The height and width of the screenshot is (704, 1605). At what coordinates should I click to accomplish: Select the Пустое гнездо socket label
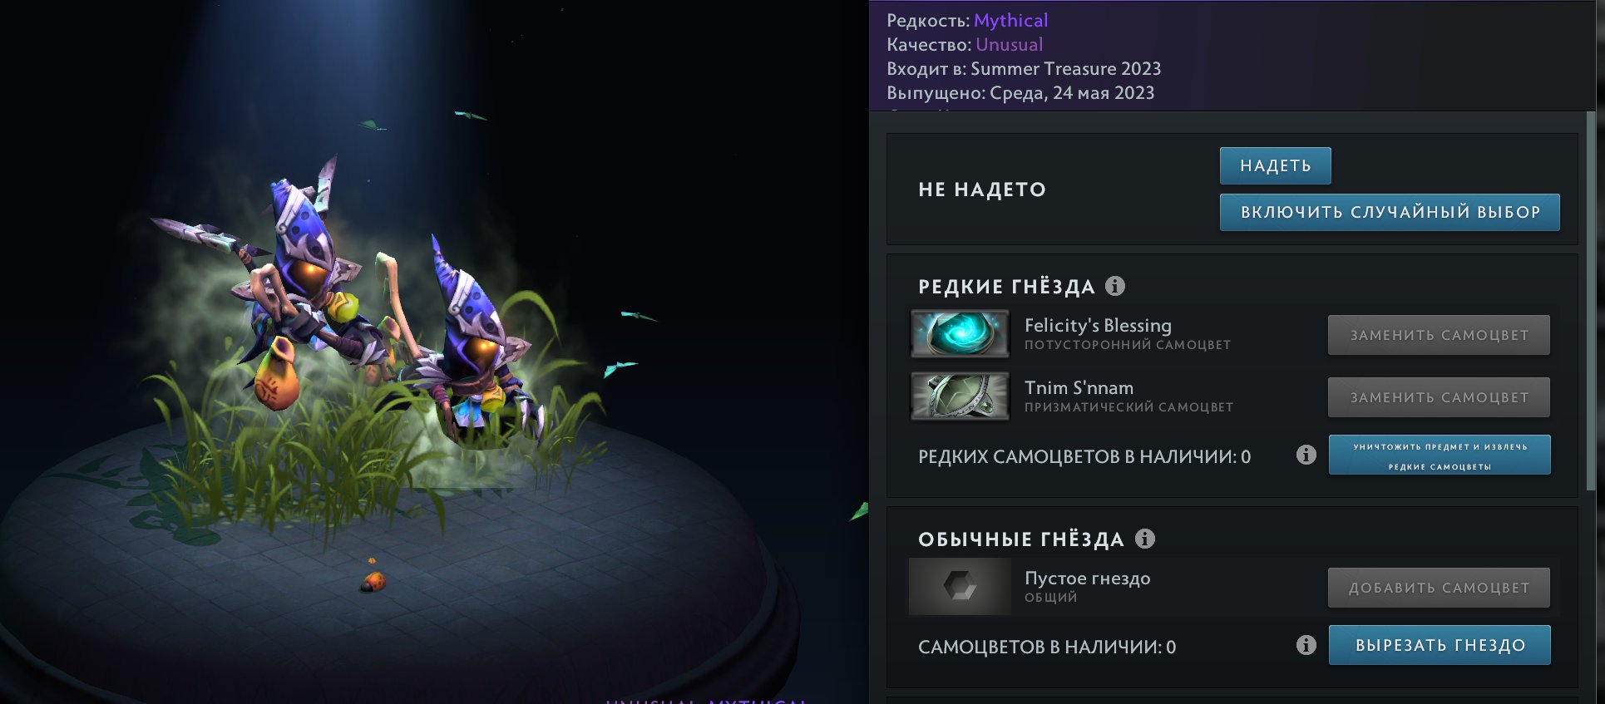point(1087,578)
